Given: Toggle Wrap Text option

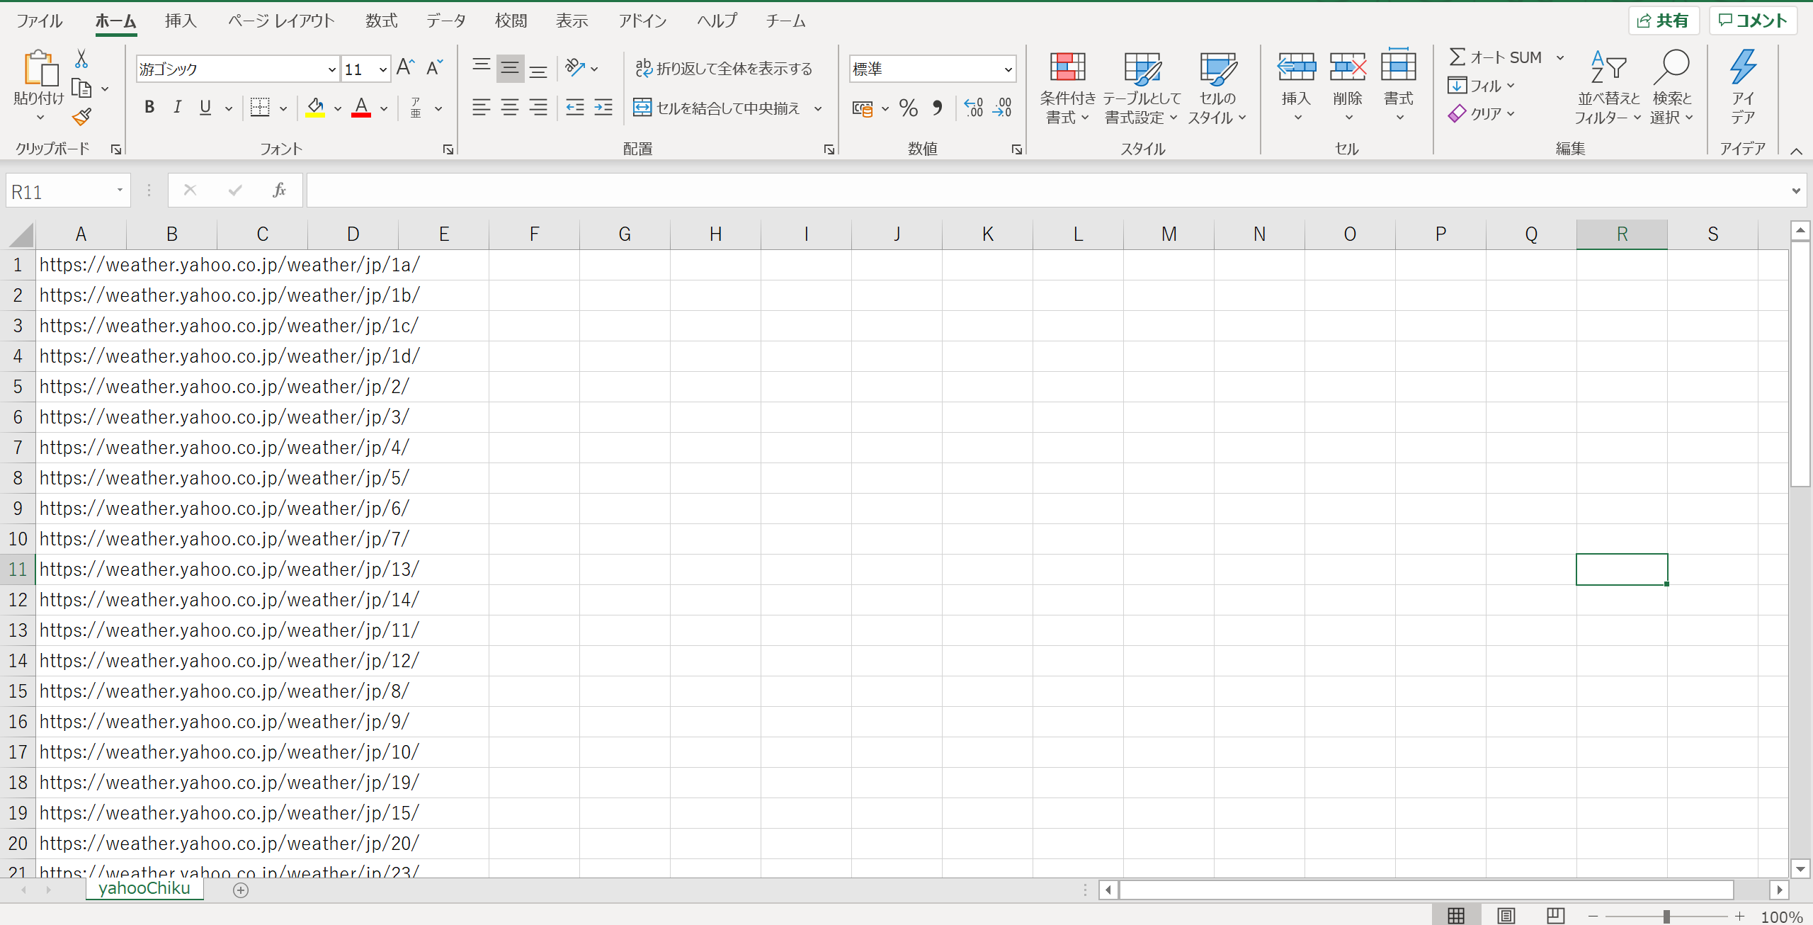Looking at the screenshot, I should (x=724, y=69).
